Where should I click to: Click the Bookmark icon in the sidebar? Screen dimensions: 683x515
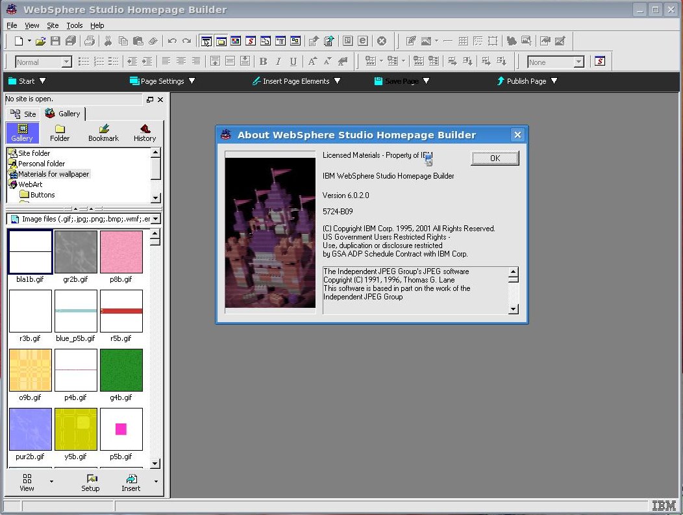coord(103,132)
